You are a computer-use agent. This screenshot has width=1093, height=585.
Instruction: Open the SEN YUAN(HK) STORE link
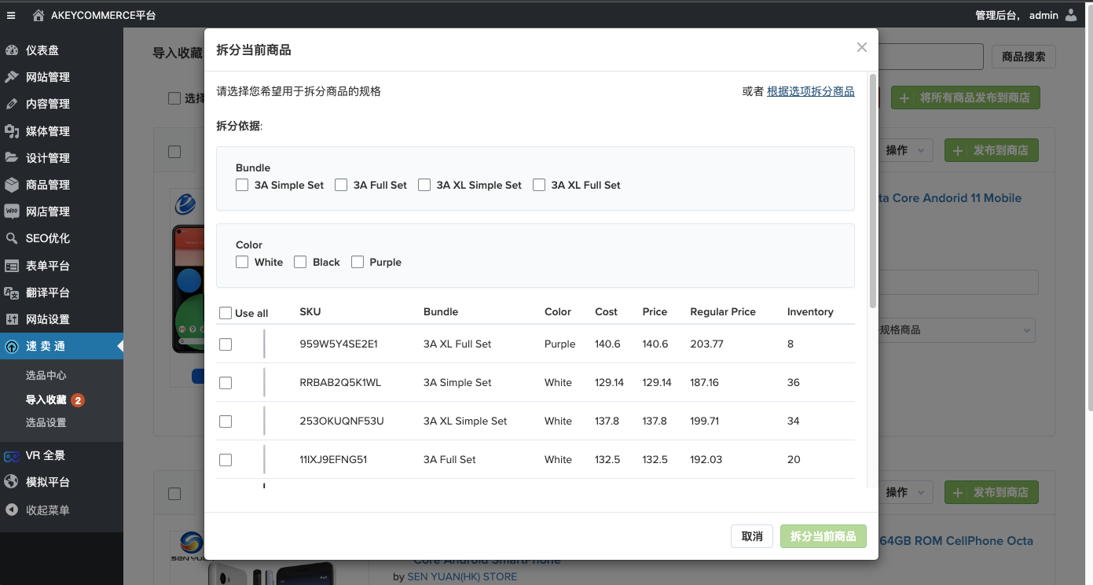pos(462,577)
